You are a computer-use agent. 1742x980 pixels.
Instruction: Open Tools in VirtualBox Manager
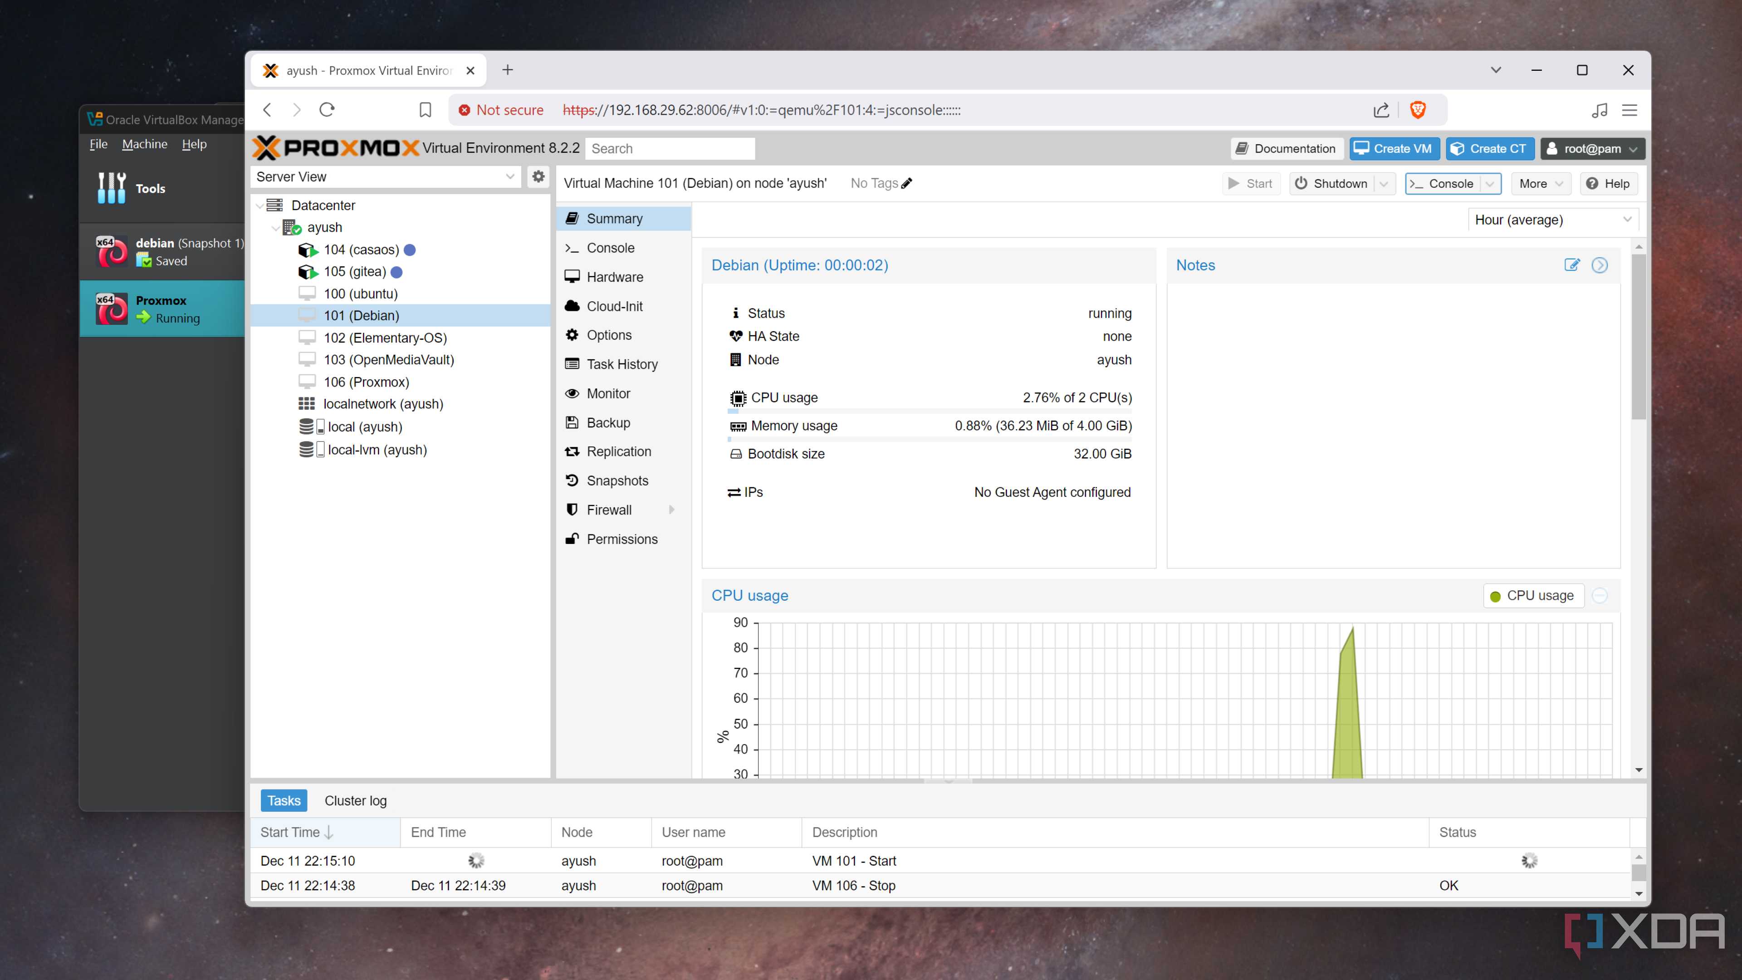coord(162,188)
